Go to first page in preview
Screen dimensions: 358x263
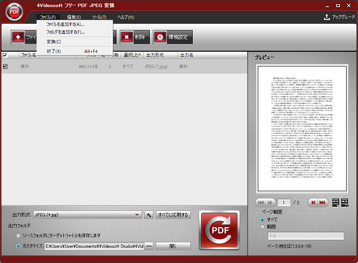(260, 203)
